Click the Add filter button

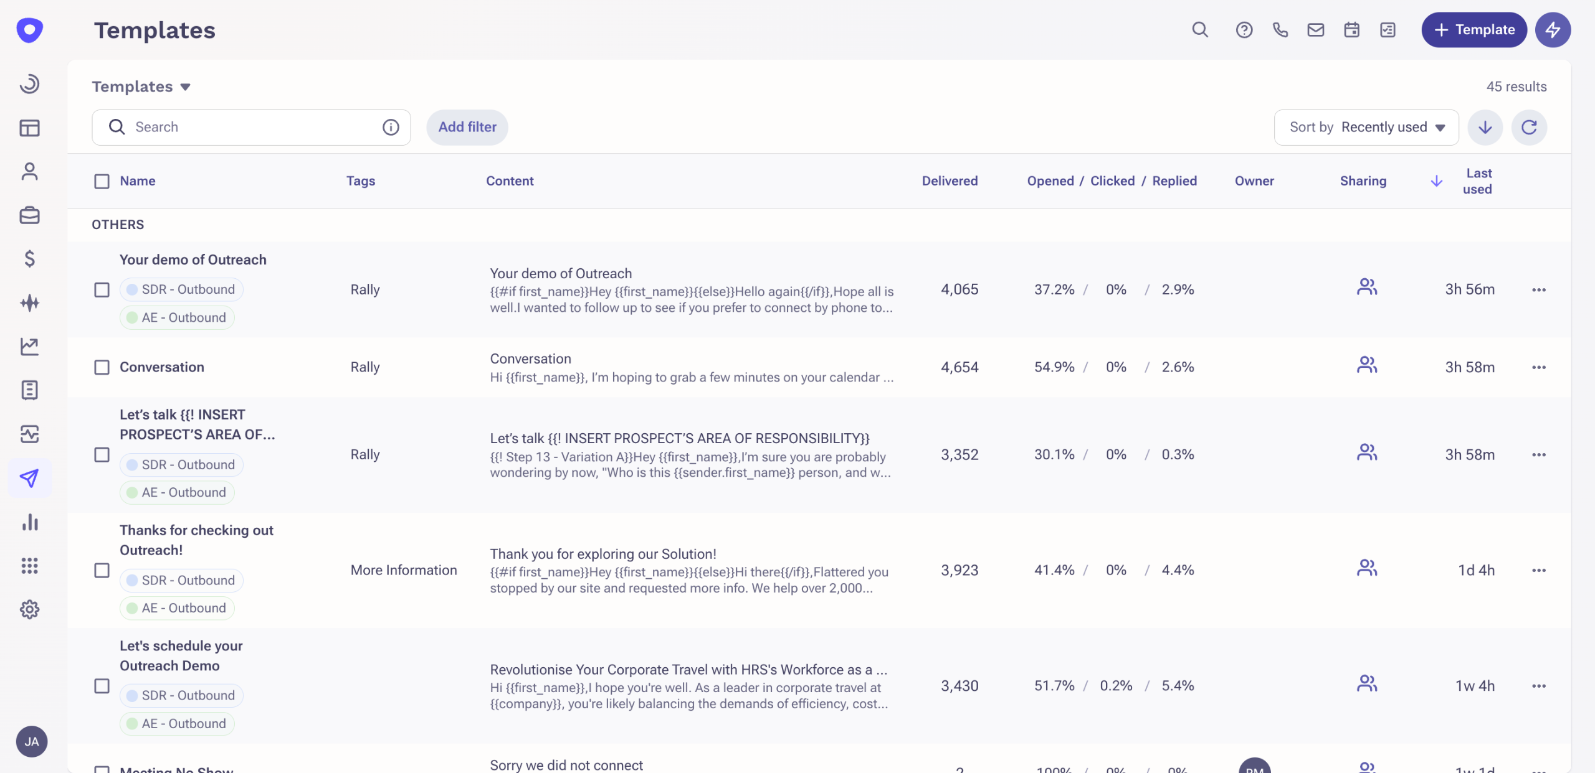(467, 128)
